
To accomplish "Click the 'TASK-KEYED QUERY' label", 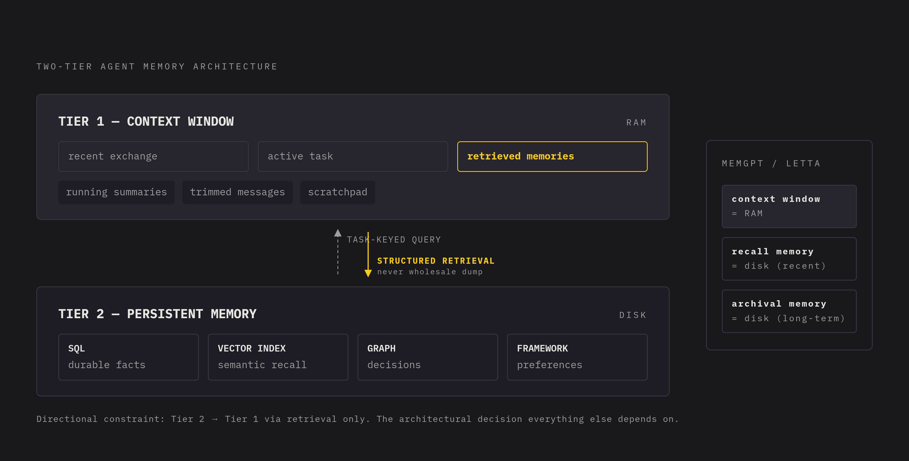I will (x=394, y=240).
